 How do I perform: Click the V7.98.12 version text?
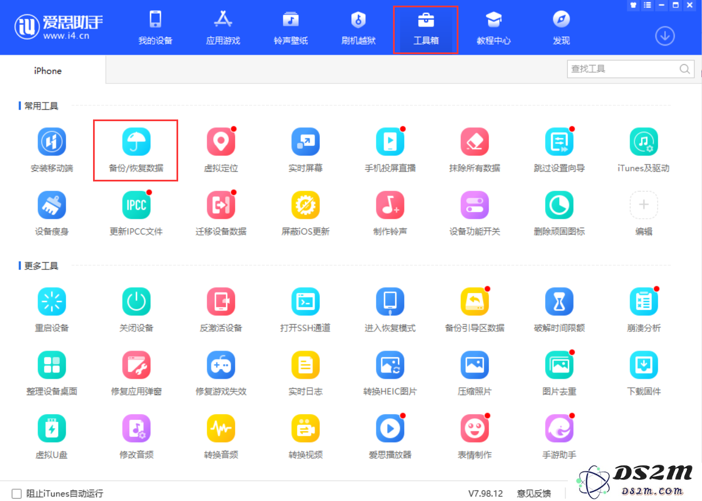pyautogui.click(x=485, y=494)
